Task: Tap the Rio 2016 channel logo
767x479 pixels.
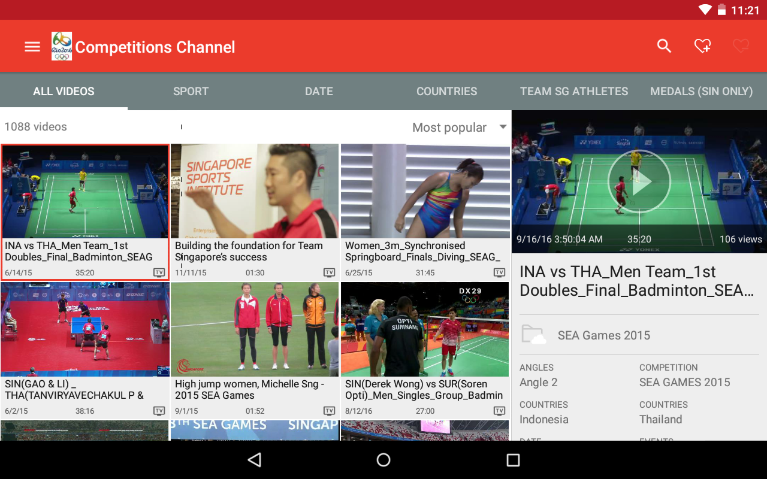Action: 62,46
